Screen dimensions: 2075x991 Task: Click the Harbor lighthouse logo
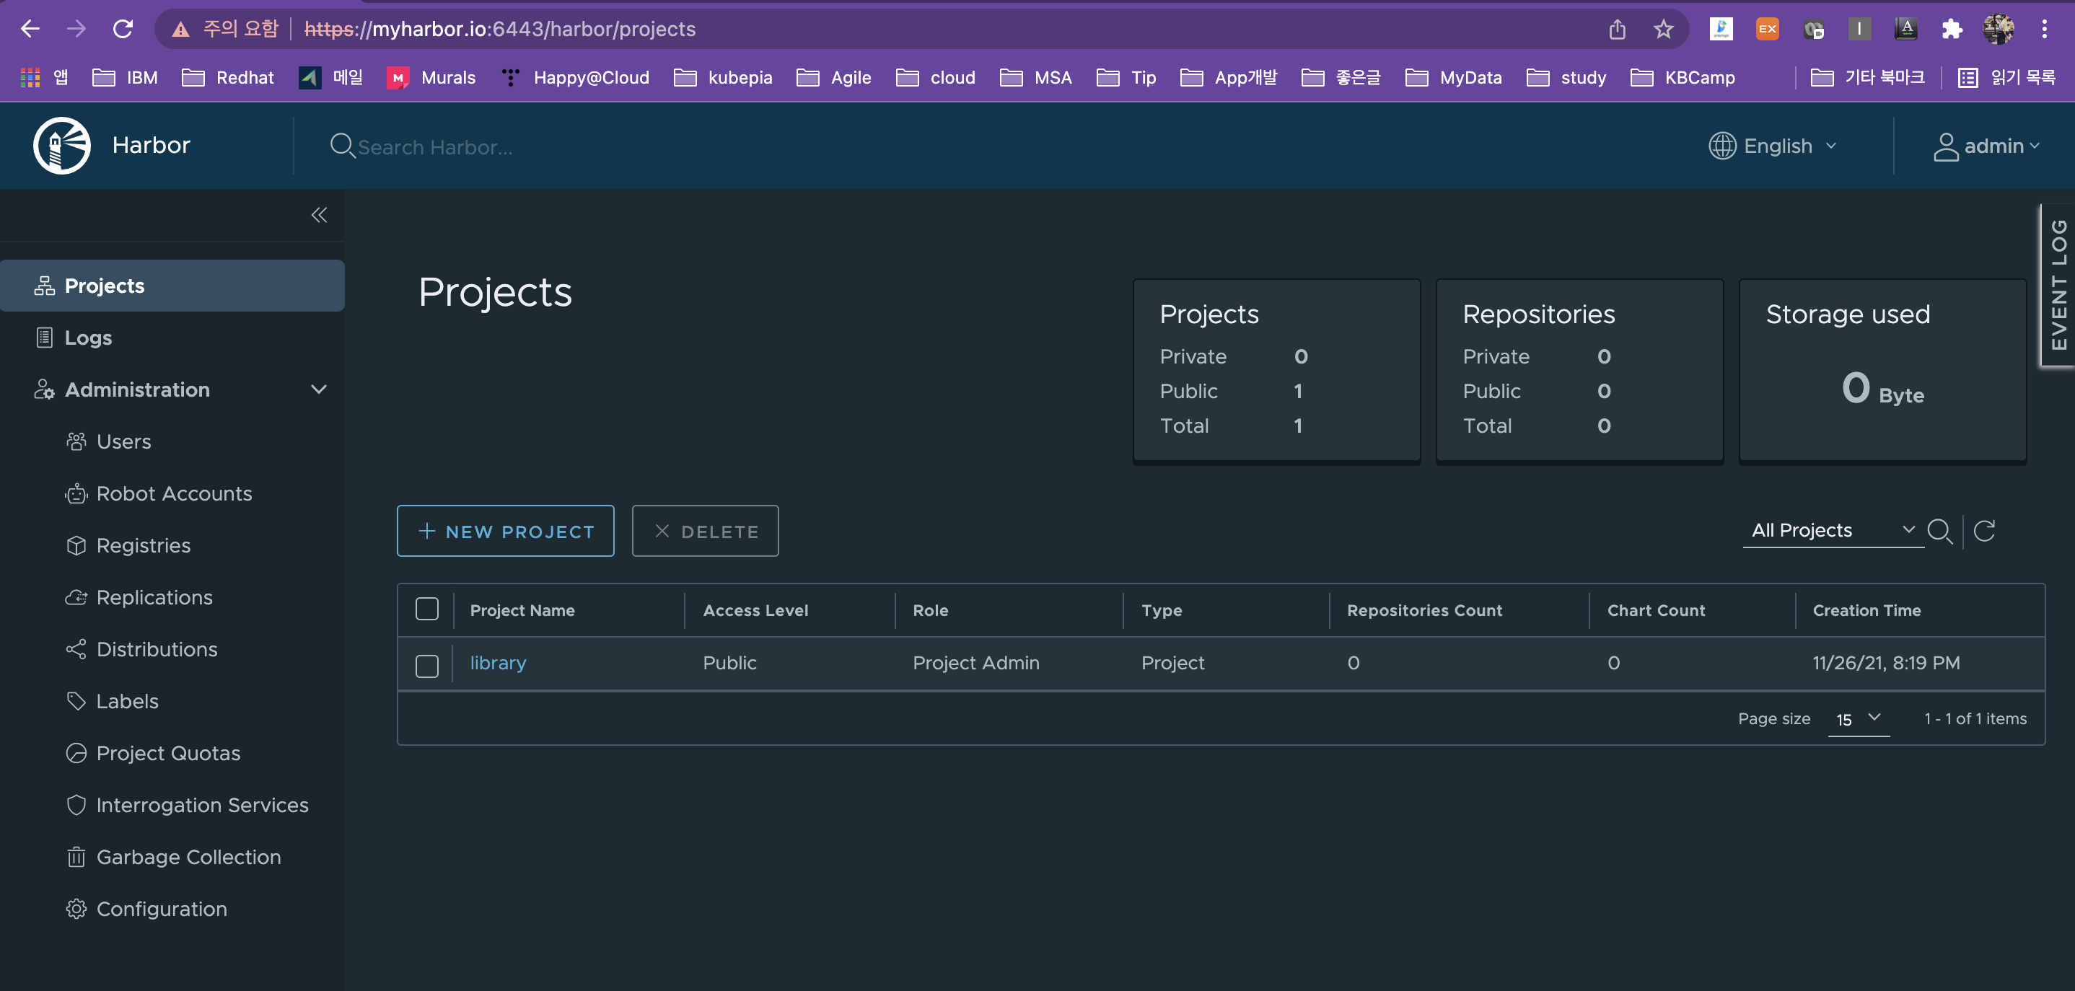[x=62, y=146]
